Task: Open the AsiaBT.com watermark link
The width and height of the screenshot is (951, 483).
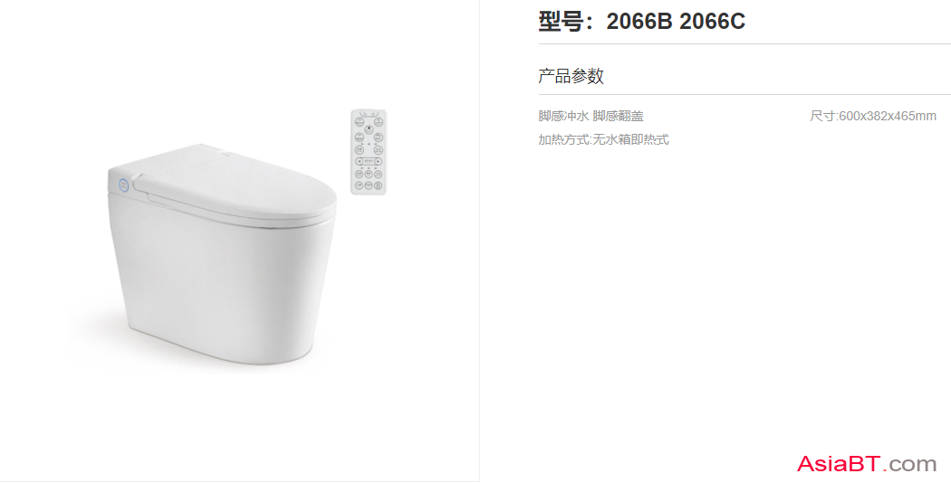Action: pyautogui.click(x=866, y=464)
